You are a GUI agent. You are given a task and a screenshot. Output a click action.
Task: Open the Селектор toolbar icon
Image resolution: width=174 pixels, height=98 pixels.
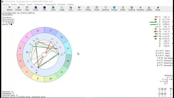(x=132, y=8)
